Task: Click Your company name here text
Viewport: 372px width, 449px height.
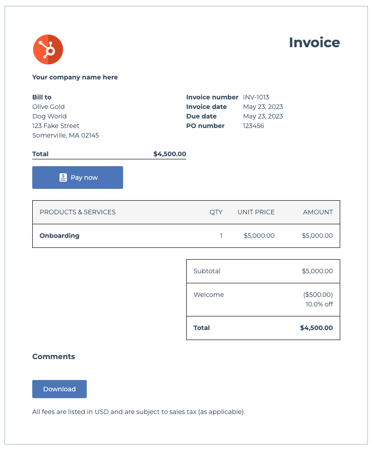Action: pos(75,77)
